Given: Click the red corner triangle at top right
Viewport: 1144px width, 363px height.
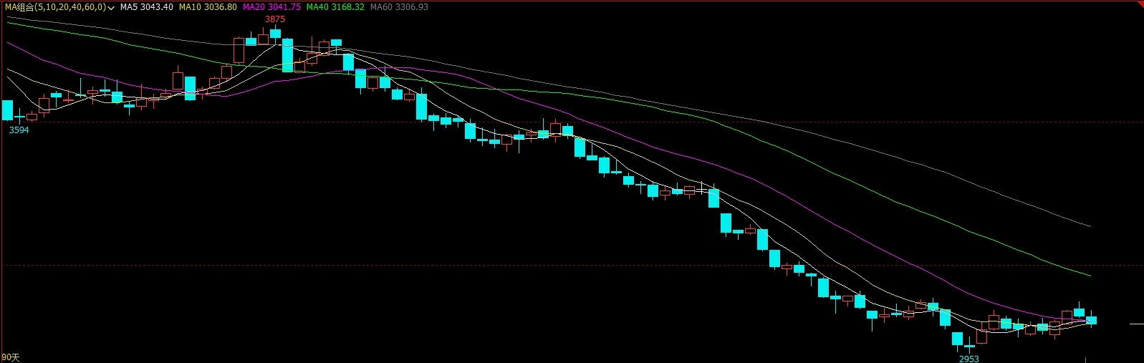Looking at the screenshot, I should tap(1140, 4).
